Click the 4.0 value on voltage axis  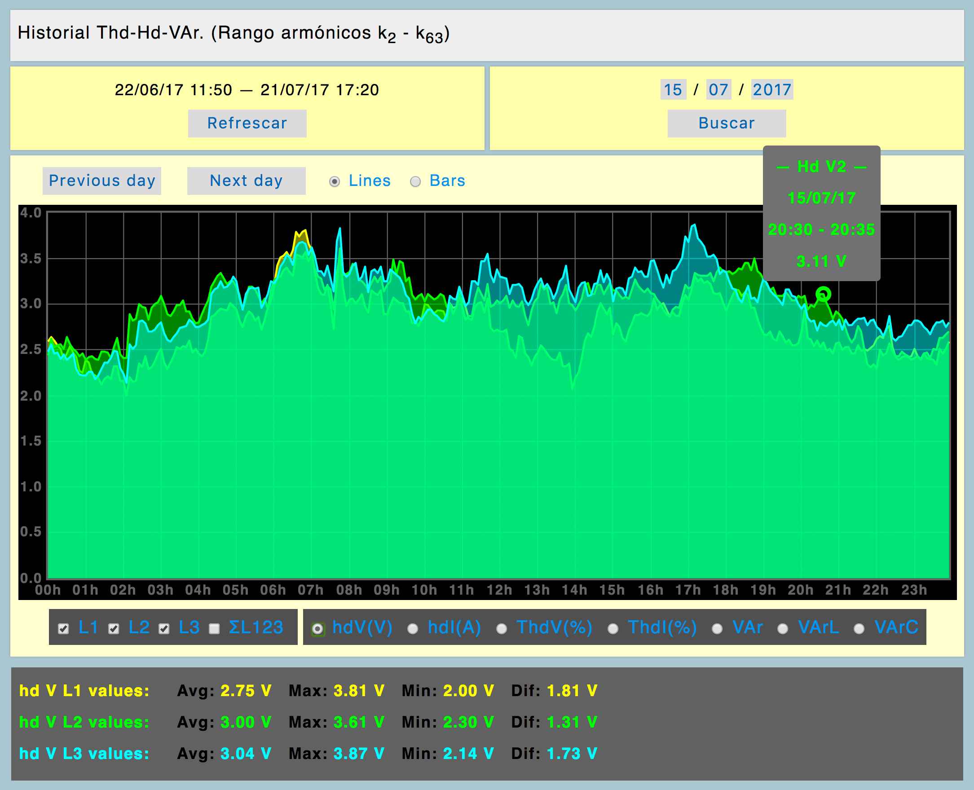31,212
